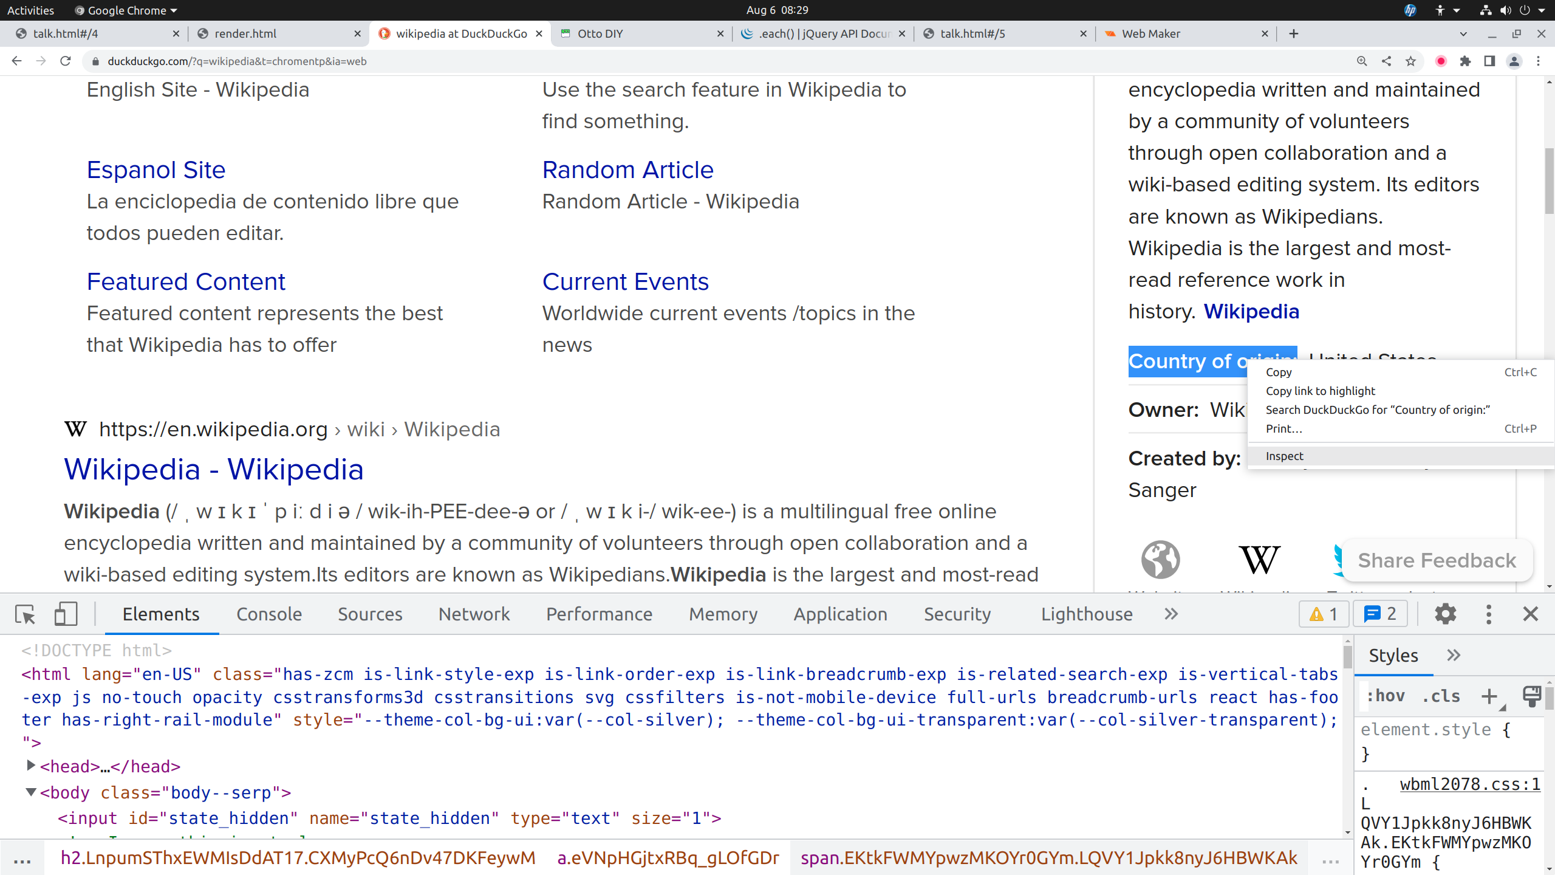Open the Random Article link
The image size is (1555, 875).
(627, 170)
